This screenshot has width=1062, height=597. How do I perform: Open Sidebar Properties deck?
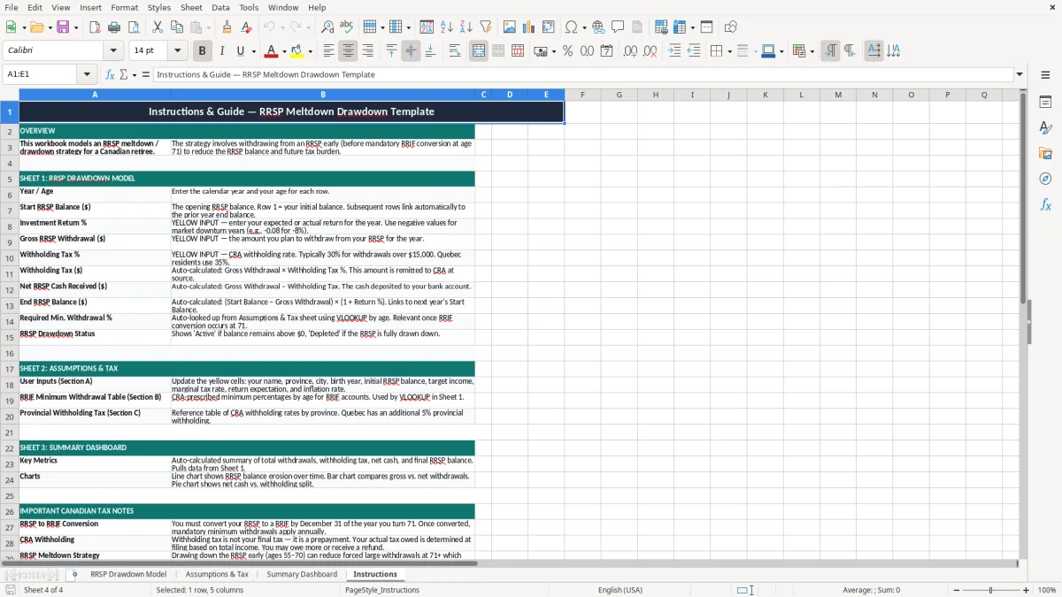[1045, 102]
